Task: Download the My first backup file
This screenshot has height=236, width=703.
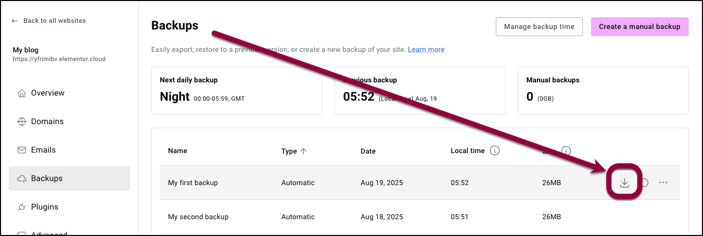Action: click(625, 183)
